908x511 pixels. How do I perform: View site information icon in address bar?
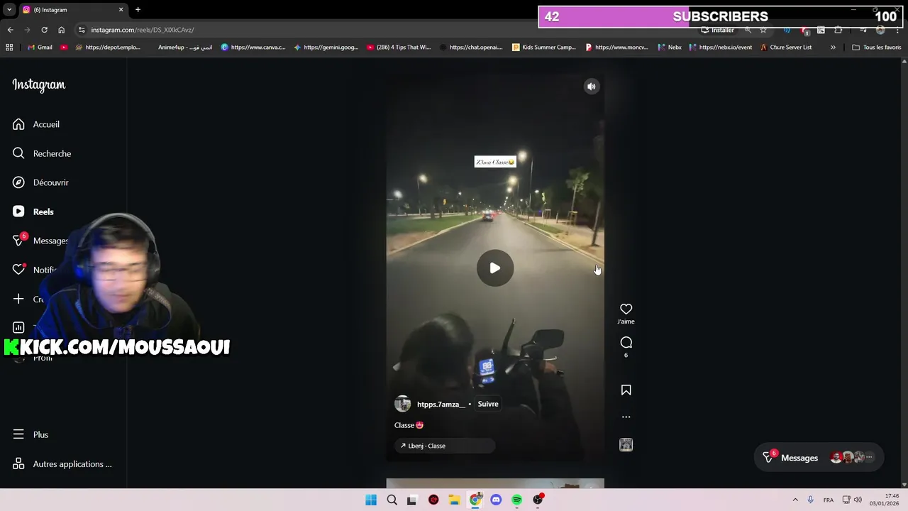pos(82,30)
